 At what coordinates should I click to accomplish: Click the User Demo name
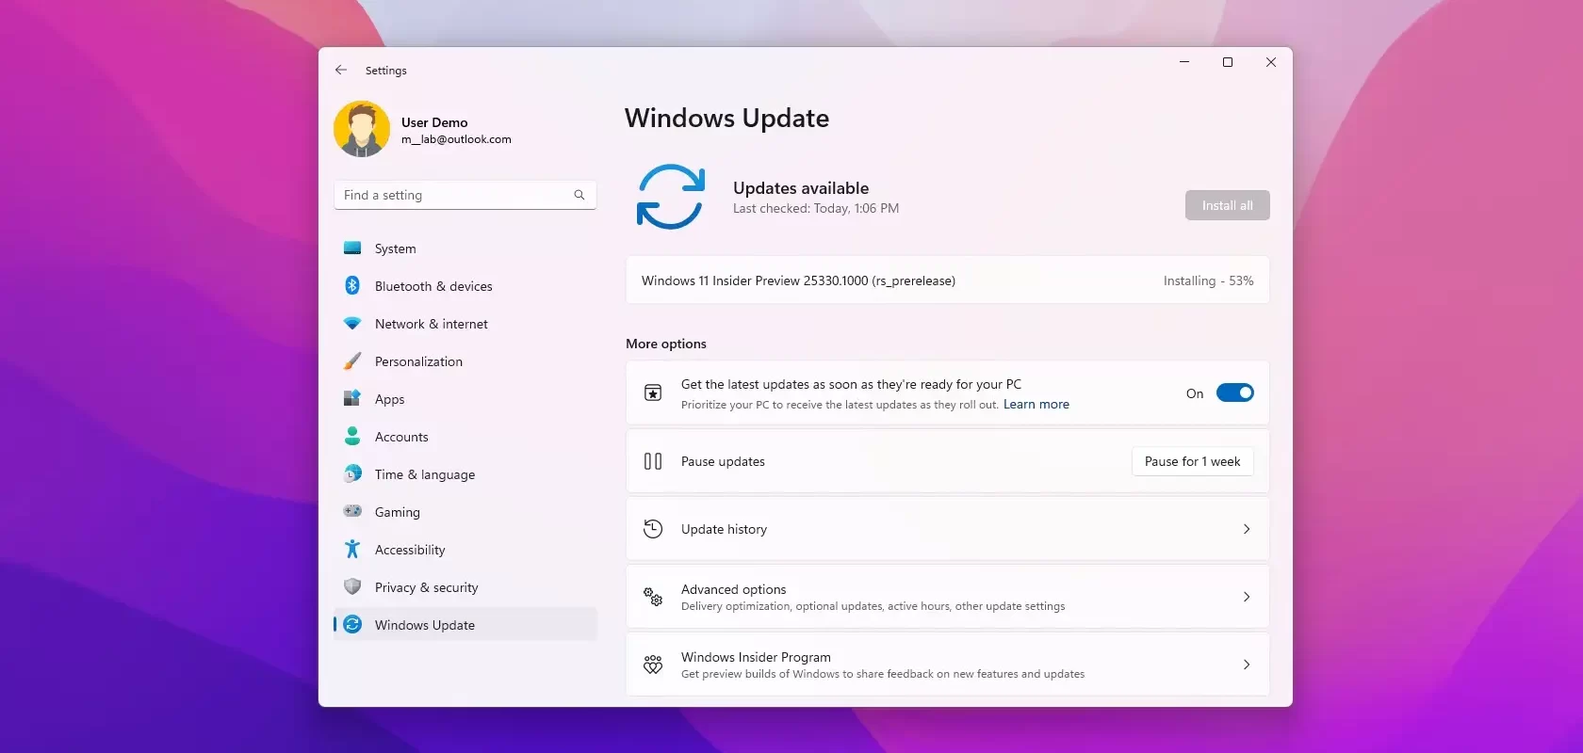click(434, 122)
